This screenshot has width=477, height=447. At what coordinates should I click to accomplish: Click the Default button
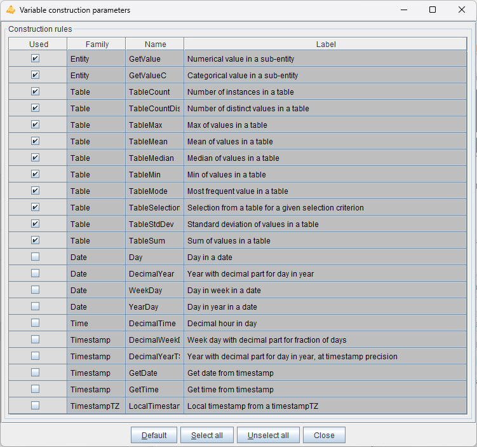pyautogui.click(x=154, y=435)
